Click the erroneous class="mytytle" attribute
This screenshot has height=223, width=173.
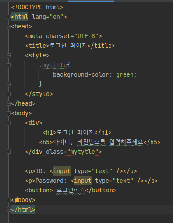72,152
